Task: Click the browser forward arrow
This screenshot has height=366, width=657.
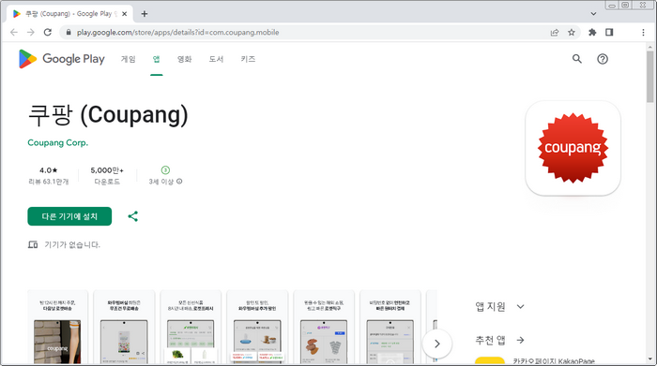Action: 31,32
